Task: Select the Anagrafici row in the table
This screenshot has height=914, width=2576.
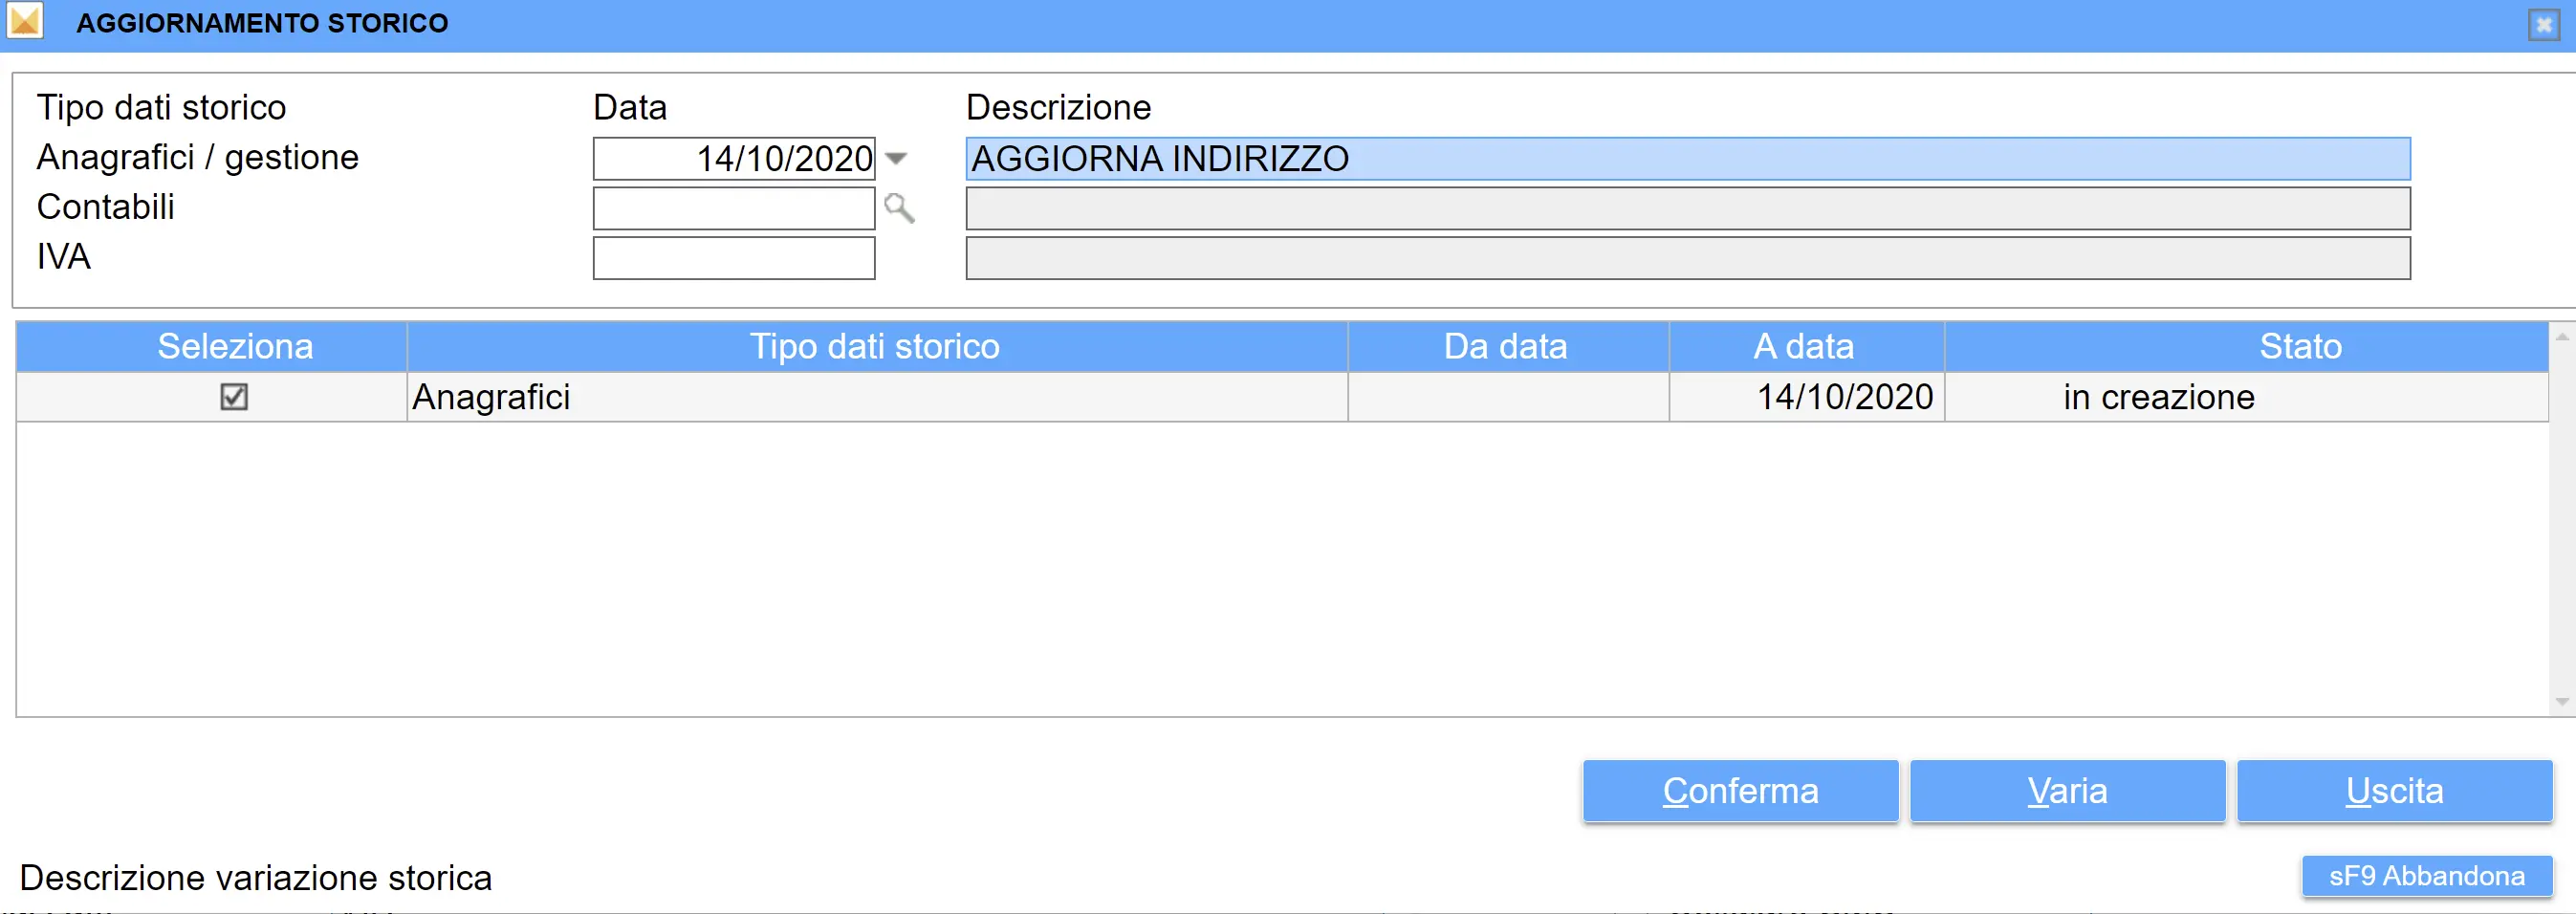Action: point(875,397)
